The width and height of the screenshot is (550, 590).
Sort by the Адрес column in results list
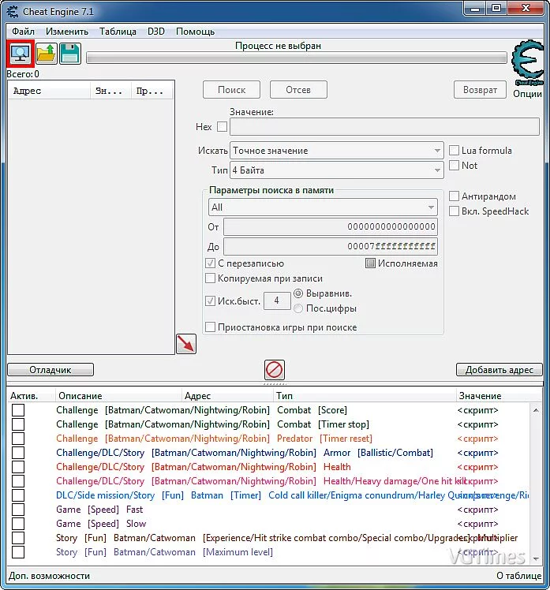pos(49,91)
